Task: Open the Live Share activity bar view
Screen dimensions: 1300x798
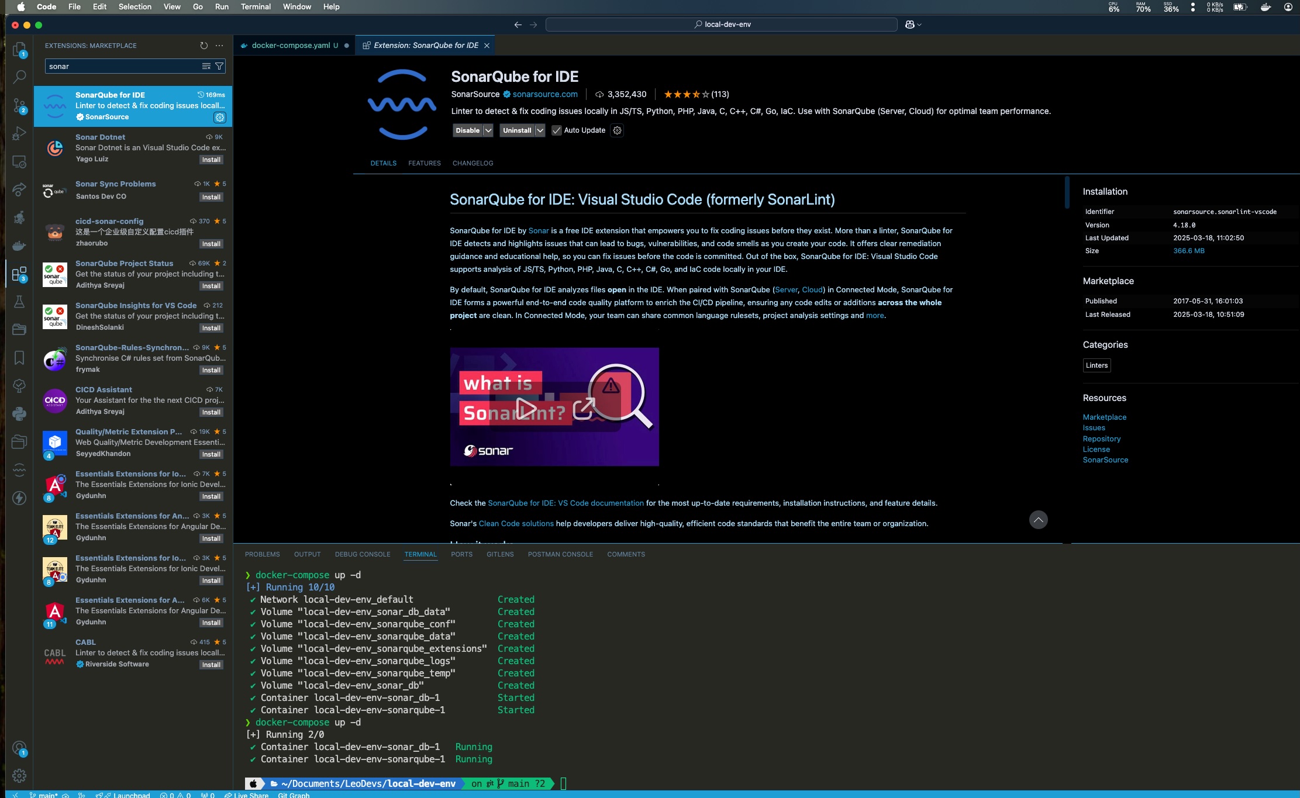Action: (x=19, y=189)
